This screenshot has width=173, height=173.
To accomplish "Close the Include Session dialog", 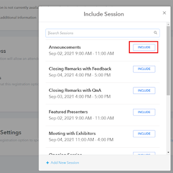I will tap(164, 13).
